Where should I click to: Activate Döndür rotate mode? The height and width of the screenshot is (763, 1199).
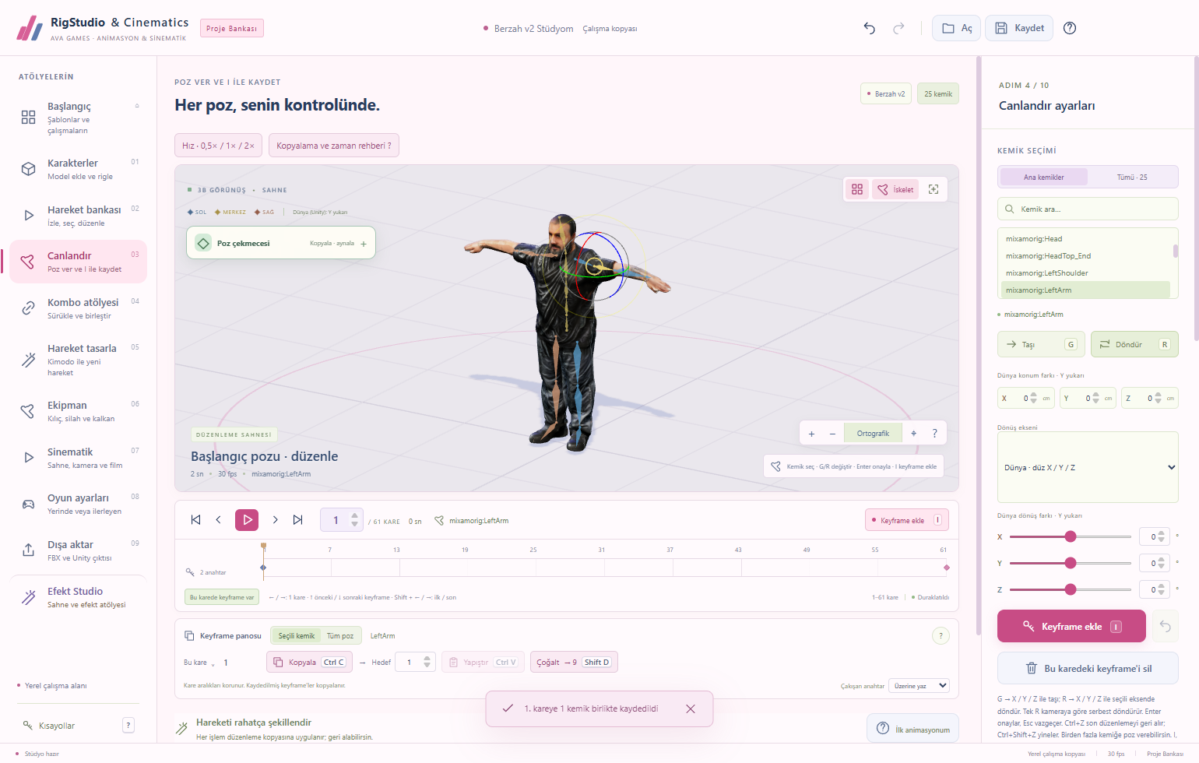pyautogui.click(x=1134, y=344)
